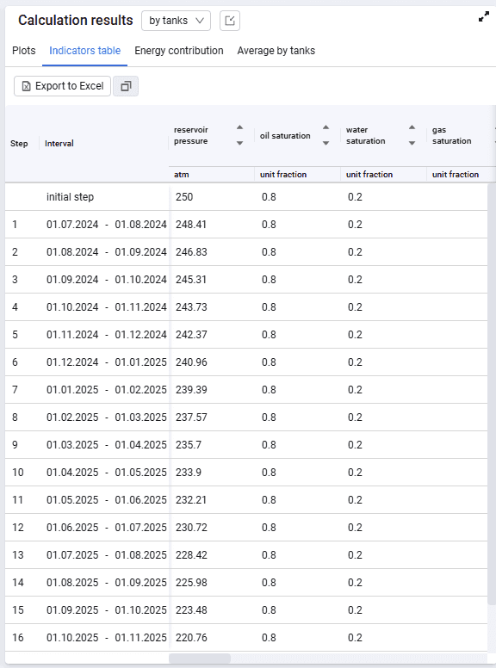This screenshot has height=668, width=496.
Task: Click interval 01.09.2025 - 01.10.2025
Action: (x=107, y=610)
